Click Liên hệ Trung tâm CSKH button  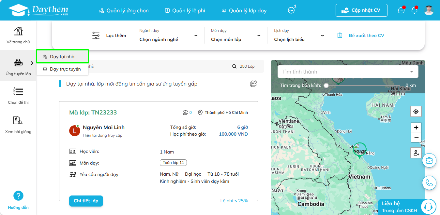tap(407, 207)
